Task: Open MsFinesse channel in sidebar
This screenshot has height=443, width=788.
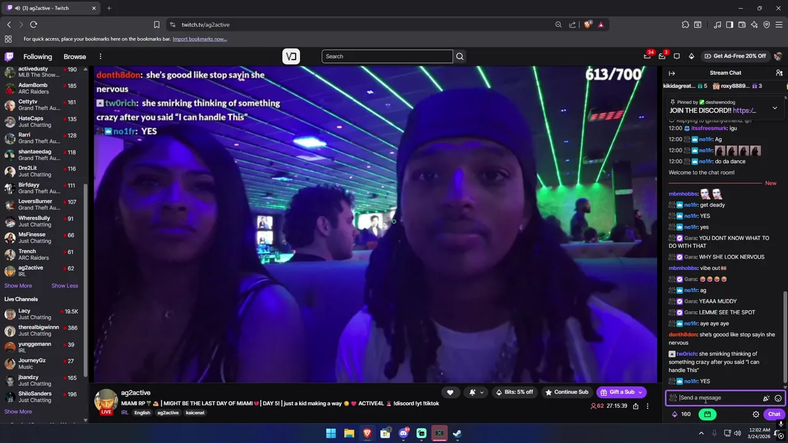Action: (x=43, y=237)
